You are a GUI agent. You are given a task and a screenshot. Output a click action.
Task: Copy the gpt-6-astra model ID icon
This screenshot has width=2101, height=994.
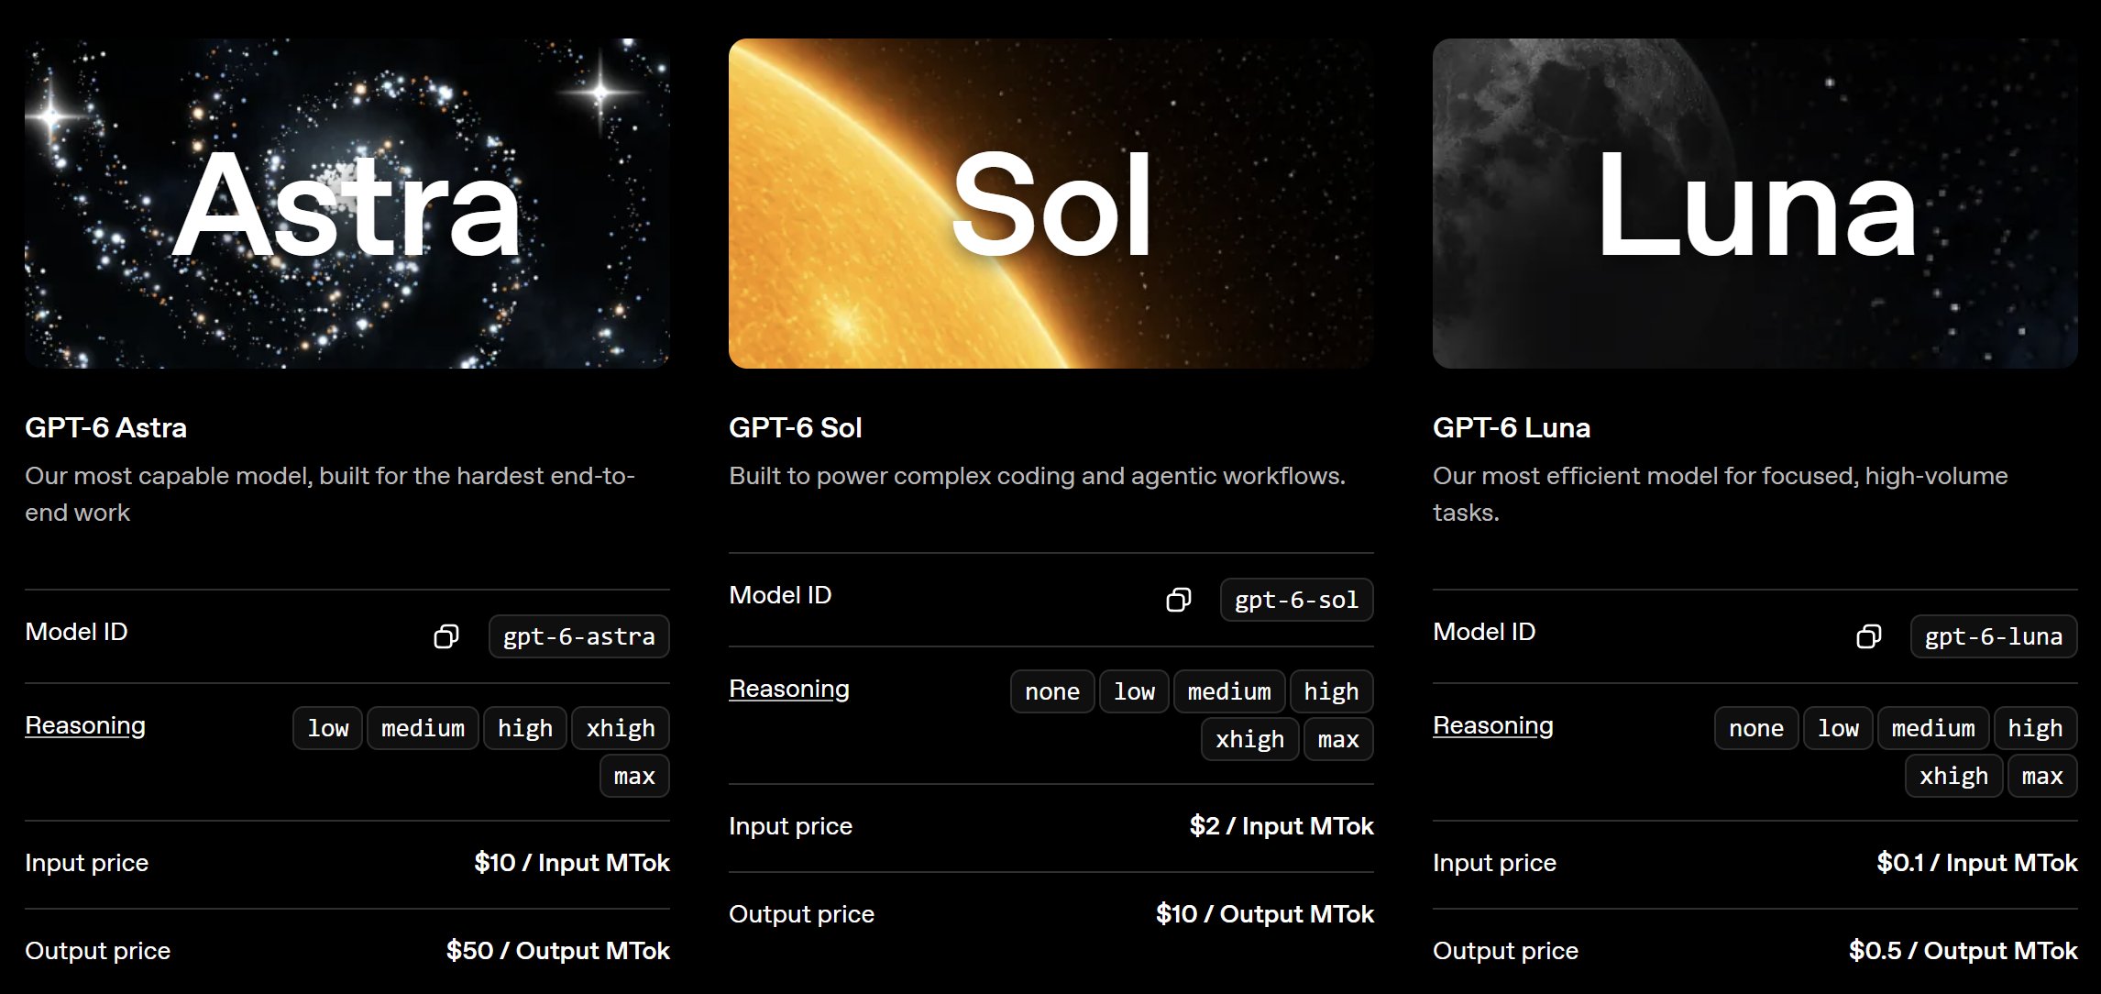click(446, 636)
